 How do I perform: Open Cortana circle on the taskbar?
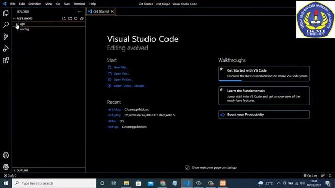point(102,183)
